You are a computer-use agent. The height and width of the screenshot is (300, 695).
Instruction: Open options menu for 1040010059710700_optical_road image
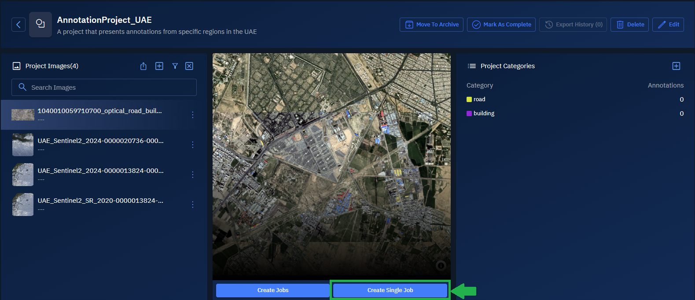tap(192, 115)
